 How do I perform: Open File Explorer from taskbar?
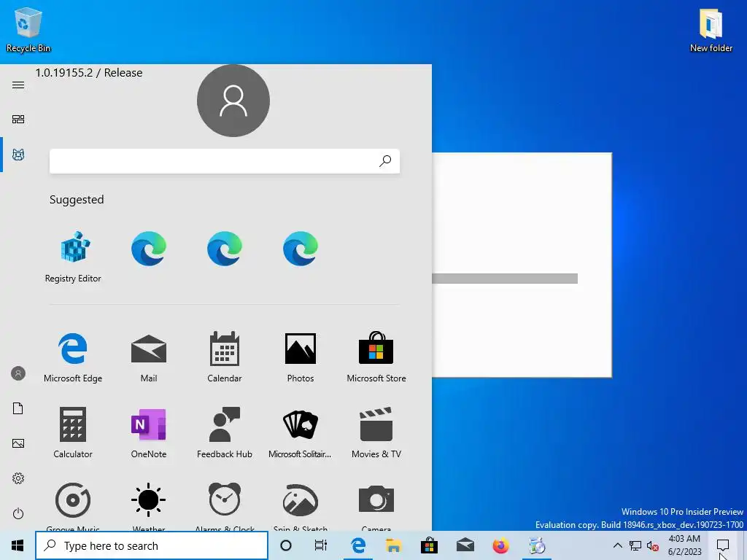(393, 545)
